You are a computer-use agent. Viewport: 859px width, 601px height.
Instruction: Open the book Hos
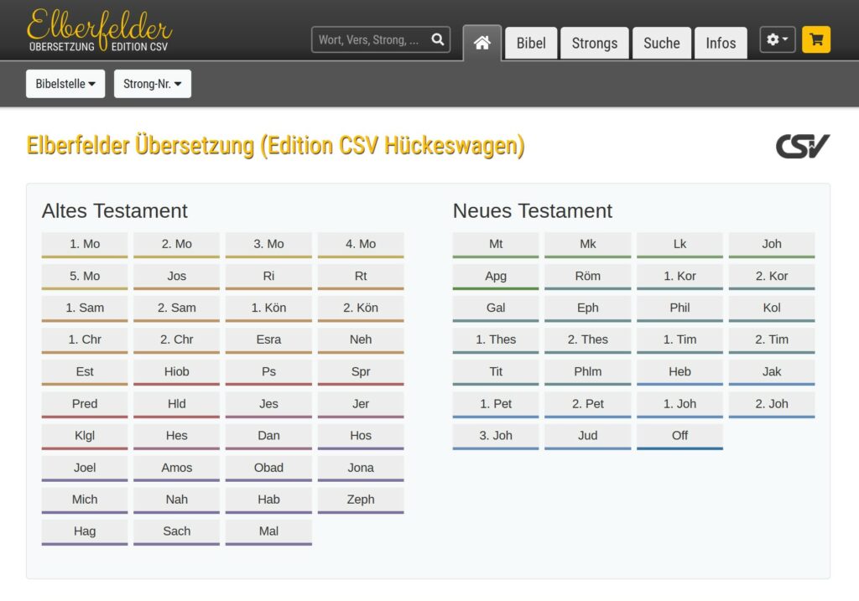coord(361,436)
